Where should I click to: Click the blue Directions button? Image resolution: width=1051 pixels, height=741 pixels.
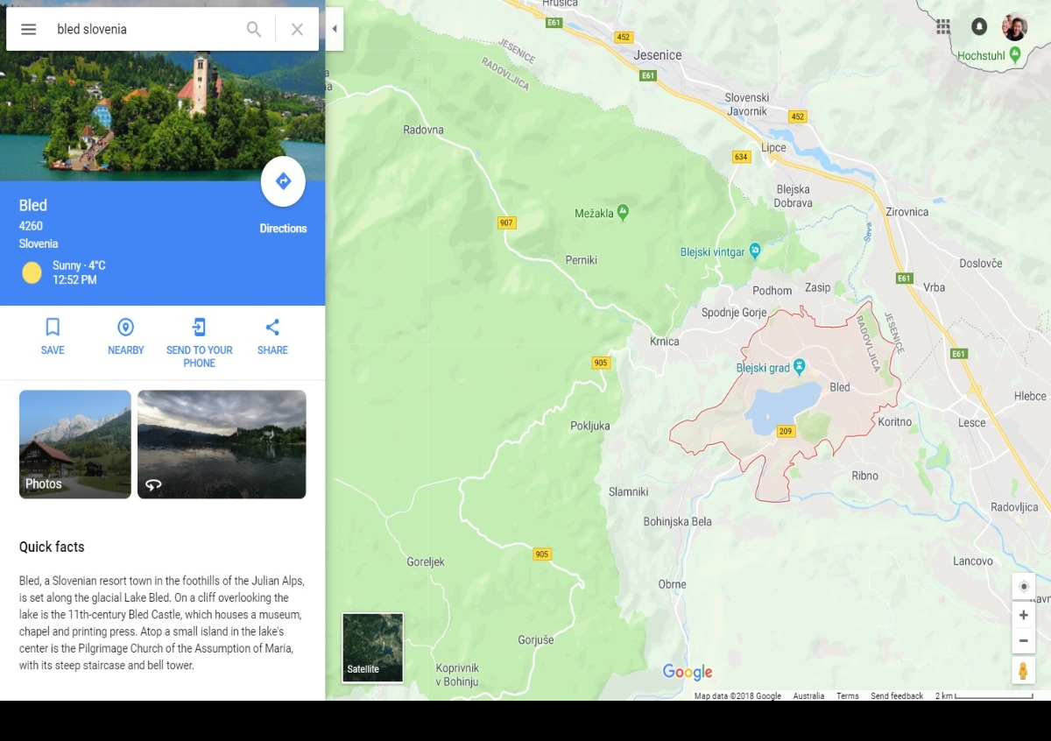pos(283,181)
